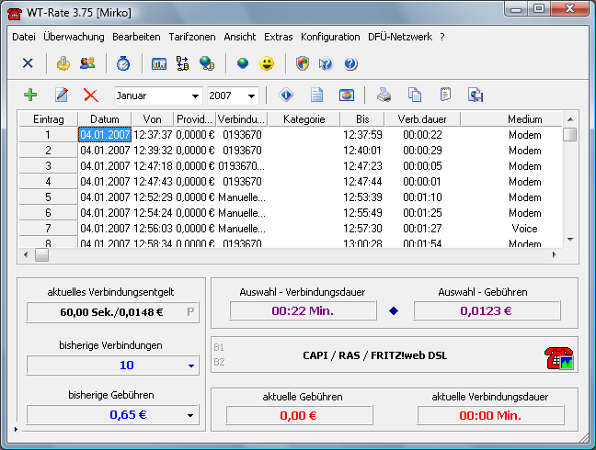Open the users icon with two people
The image size is (596, 450).
[x=87, y=63]
